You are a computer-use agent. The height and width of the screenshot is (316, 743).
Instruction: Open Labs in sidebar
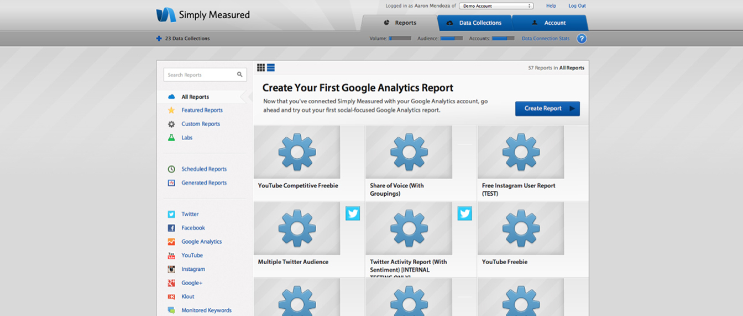(187, 138)
